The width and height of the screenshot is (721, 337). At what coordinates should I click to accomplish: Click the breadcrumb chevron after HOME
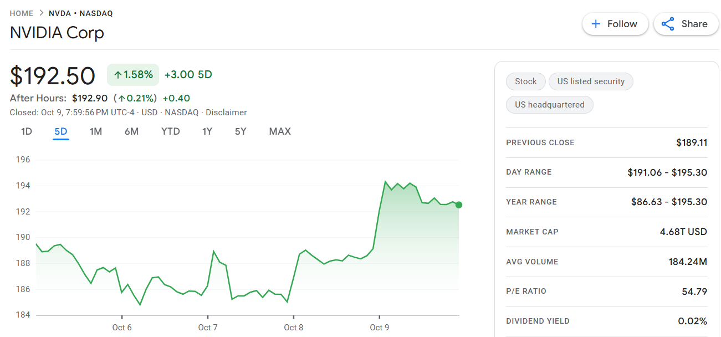(x=41, y=13)
